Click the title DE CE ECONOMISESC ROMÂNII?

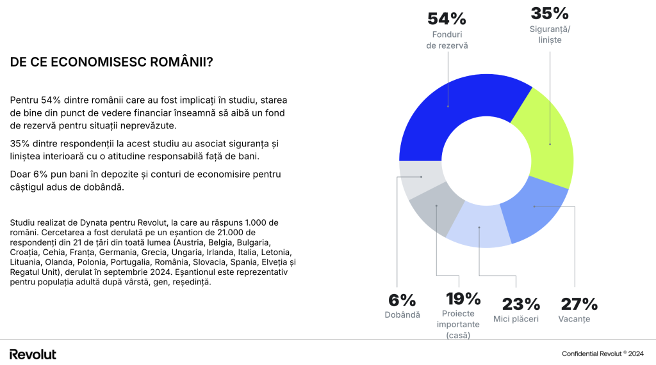coord(111,62)
